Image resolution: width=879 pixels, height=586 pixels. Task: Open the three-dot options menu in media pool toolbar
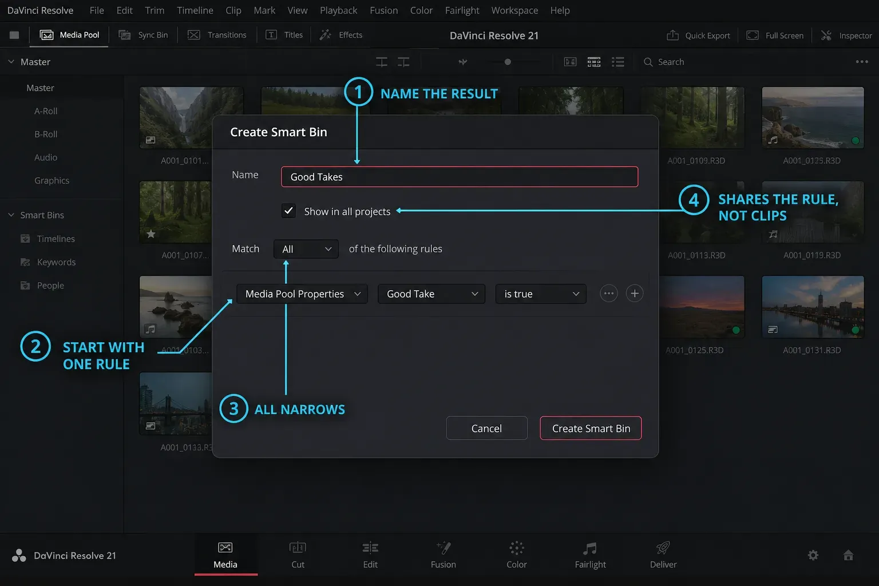point(862,62)
